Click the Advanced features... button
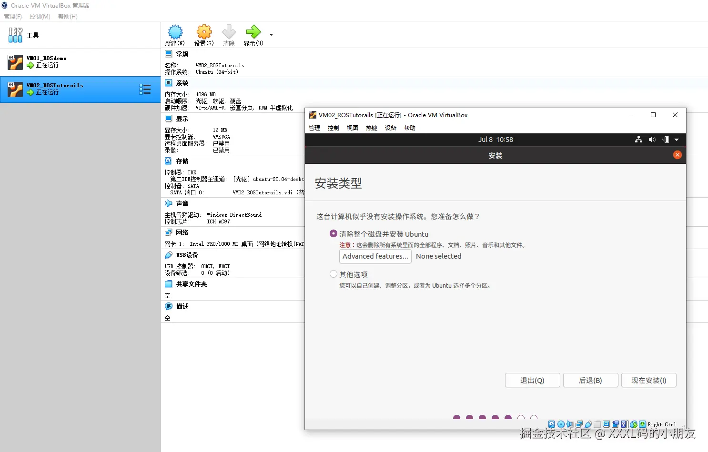The height and width of the screenshot is (452, 708). 375,256
